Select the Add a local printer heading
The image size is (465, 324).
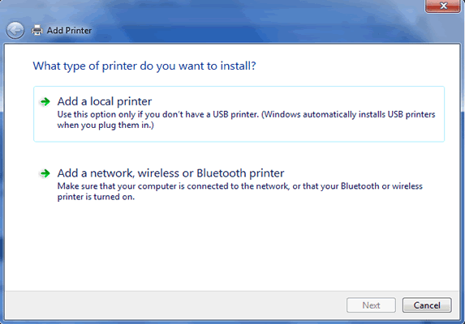pyautogui.click(x=105, y=101)
